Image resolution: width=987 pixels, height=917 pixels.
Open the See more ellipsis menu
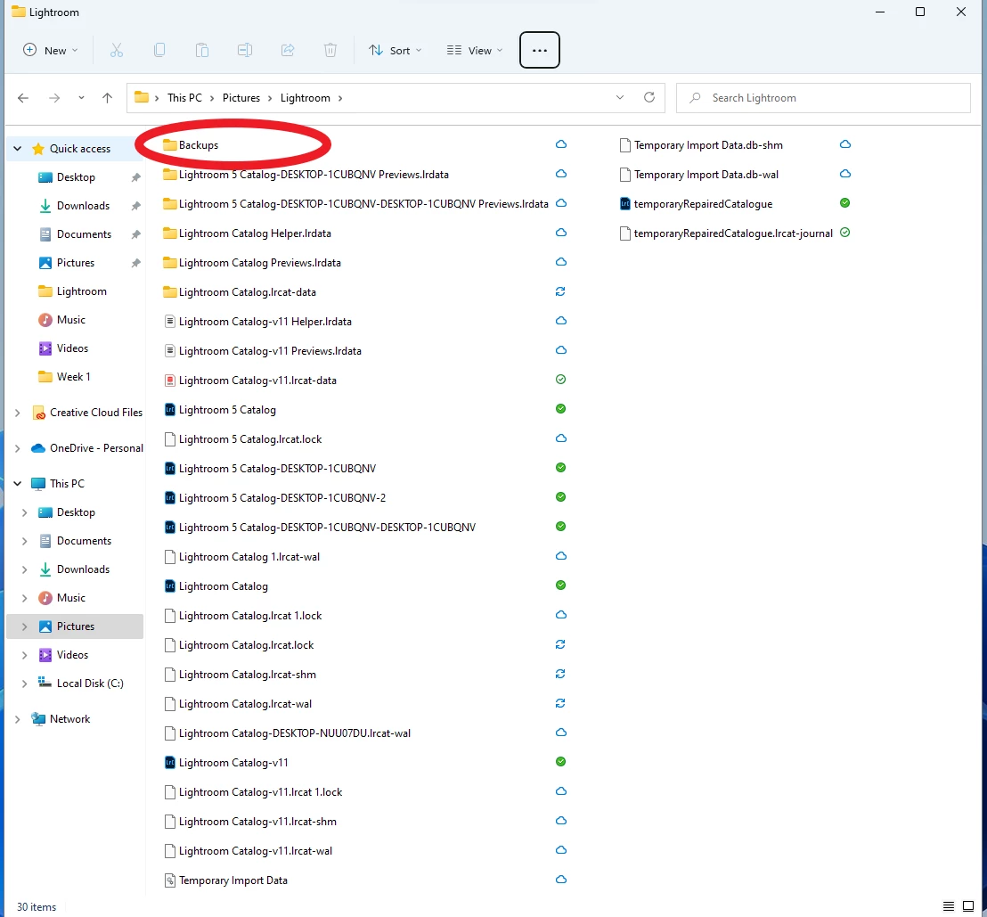(540, 50)
